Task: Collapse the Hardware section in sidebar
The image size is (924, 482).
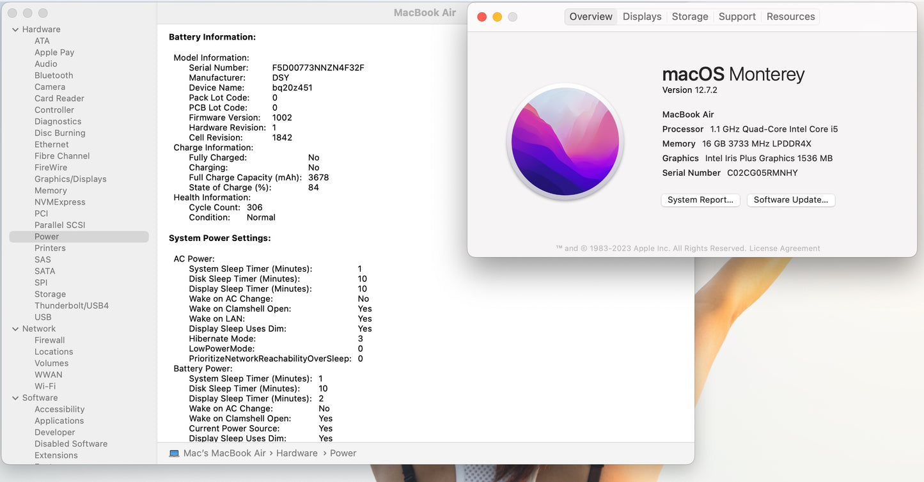Action: (15, 29)
